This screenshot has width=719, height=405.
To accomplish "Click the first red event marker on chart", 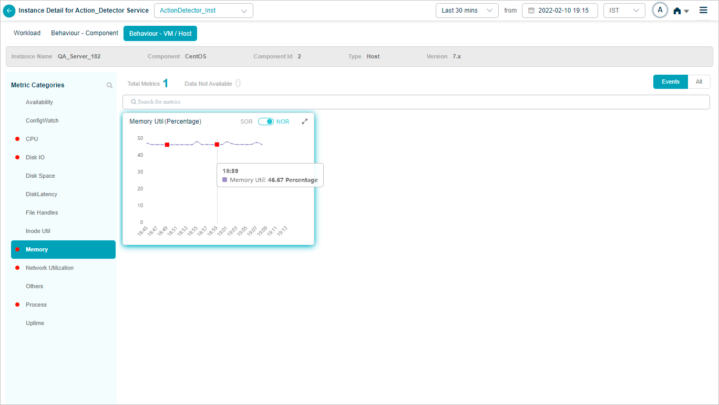I will (x=167, y=145).
